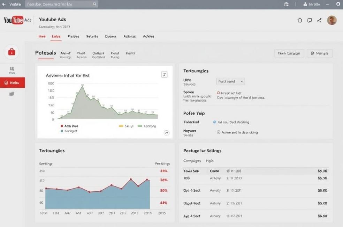The height and width of the screenshot is (227, 343).
Task: Click the hexagon icon in header
Action: (x=300, y=20)
